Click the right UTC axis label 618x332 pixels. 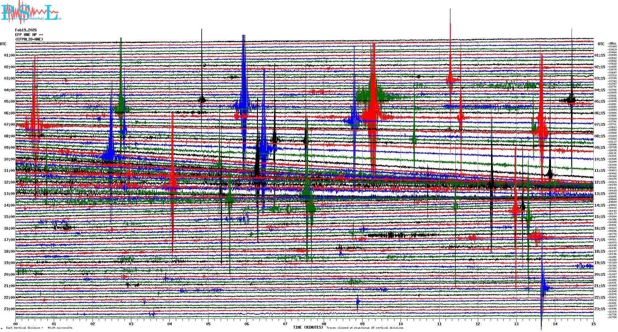point(601,44)
